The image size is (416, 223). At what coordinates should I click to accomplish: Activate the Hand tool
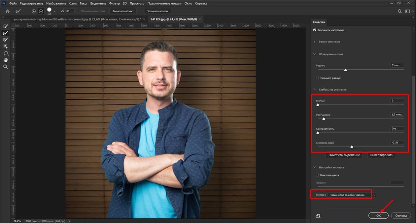coord(5,60)
